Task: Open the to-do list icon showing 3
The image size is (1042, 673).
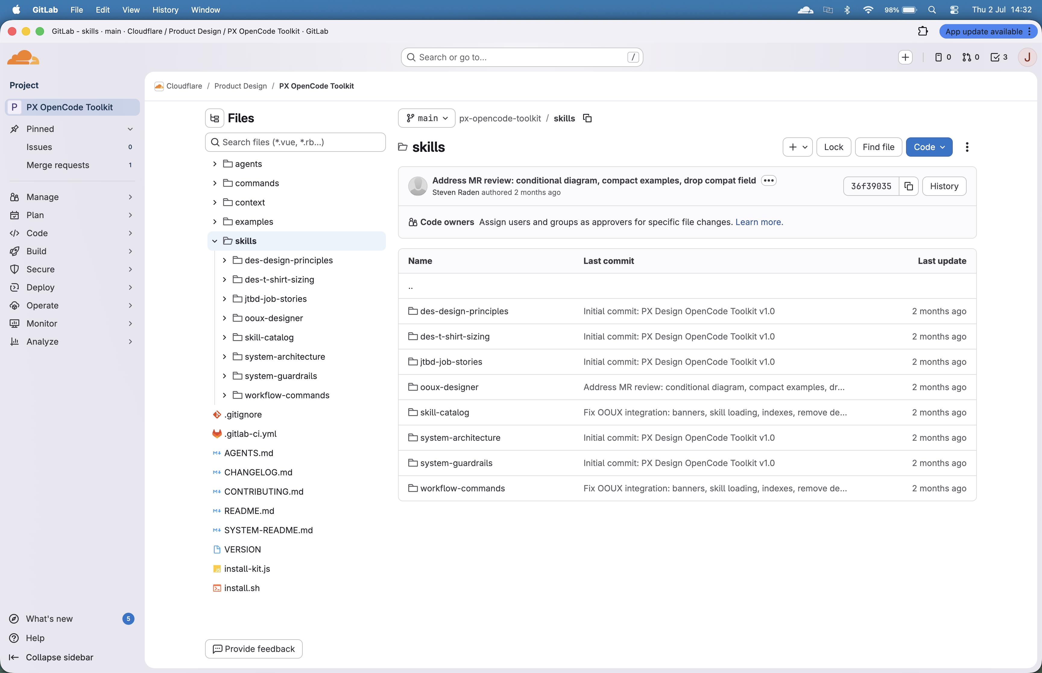Action: (x=999, y=57)
